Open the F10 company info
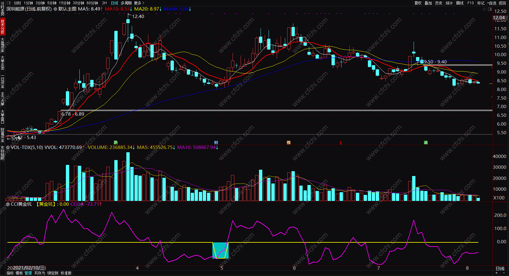Image resolution: width=509 pixels, height=276 pixels. (x=470, y=3)
